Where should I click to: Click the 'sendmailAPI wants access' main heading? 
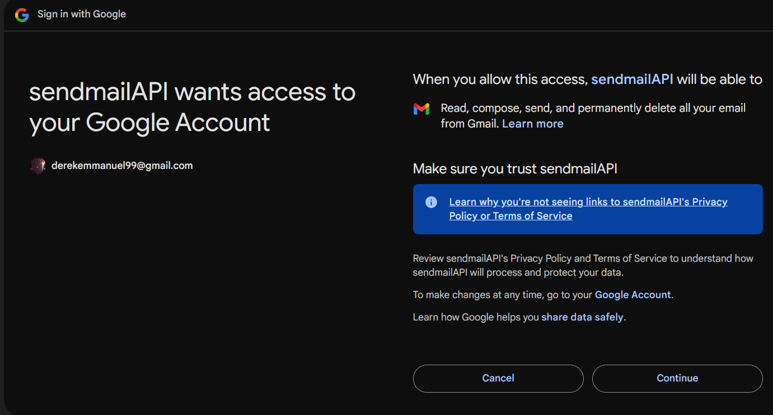[x=192, y=107]
